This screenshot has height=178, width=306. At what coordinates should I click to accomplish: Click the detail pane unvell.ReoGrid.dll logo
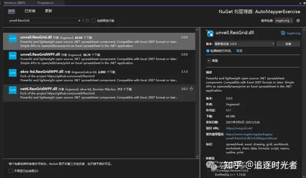click(210, 34)
